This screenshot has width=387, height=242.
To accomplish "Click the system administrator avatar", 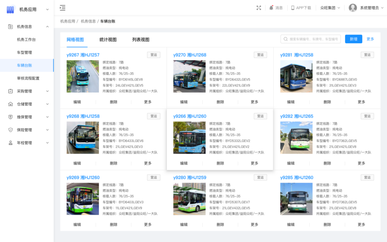I will (x=353, y=8).
